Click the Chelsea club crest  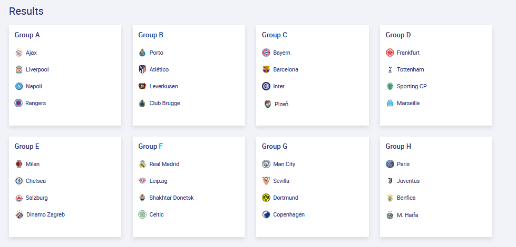tap(19, 181)
